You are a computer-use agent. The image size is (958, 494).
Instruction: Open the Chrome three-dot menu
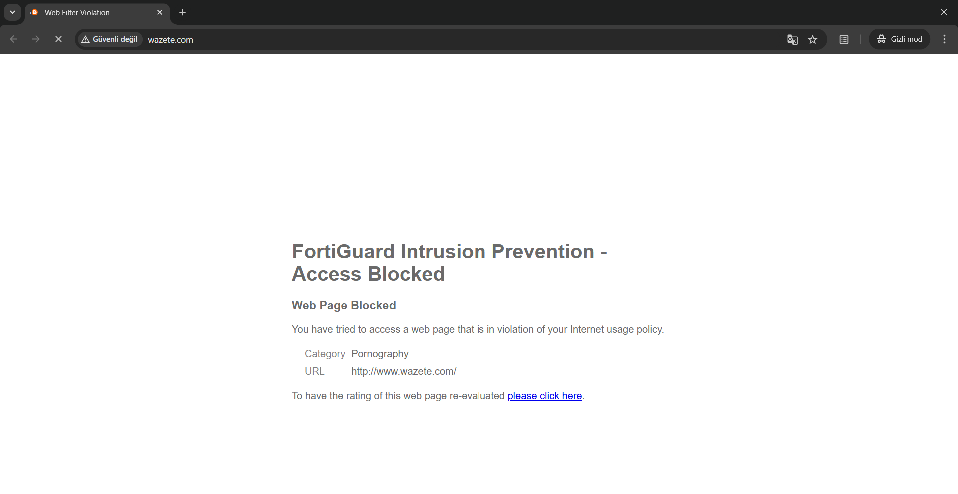944,39
